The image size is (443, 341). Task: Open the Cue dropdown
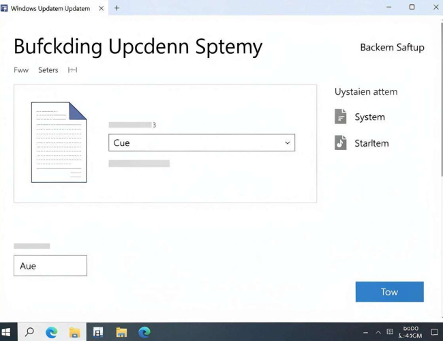(x=202, y=143)
